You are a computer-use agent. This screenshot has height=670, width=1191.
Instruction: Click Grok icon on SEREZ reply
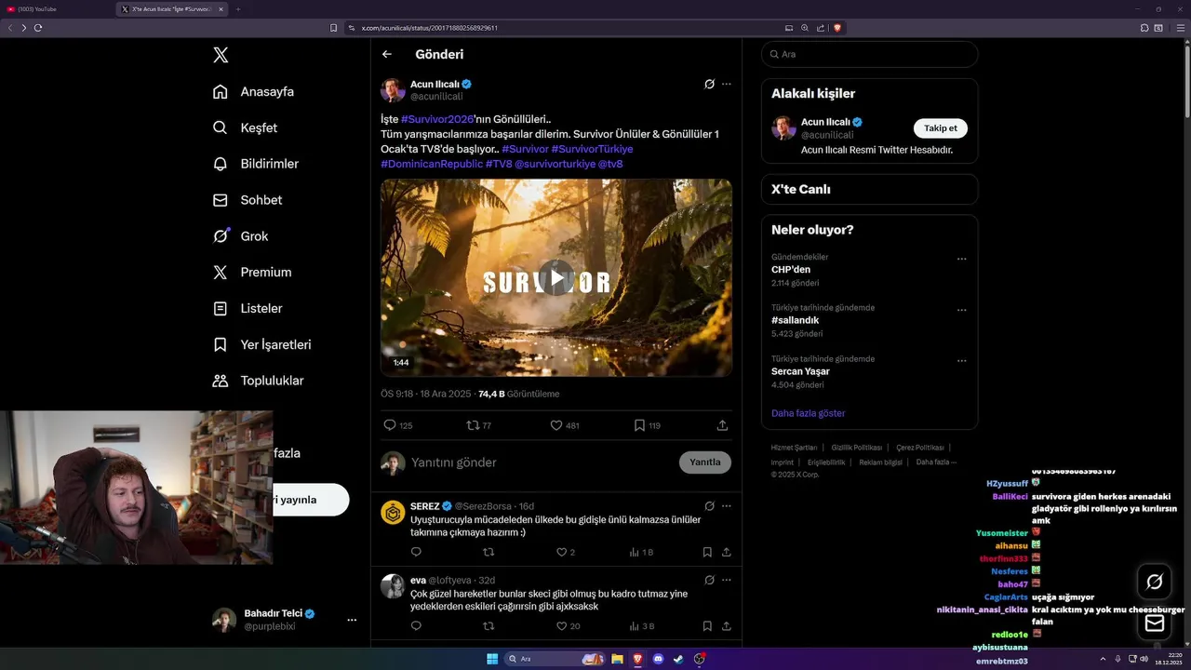tap(709, 506)
